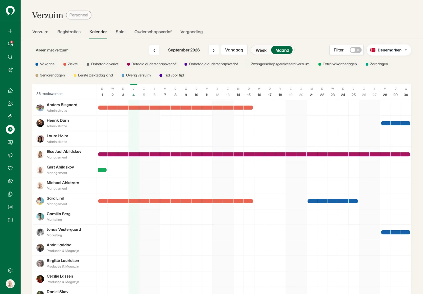Click the Vakantie legend color dot
The width and height of the screenshot is (423, 294).
37,64
